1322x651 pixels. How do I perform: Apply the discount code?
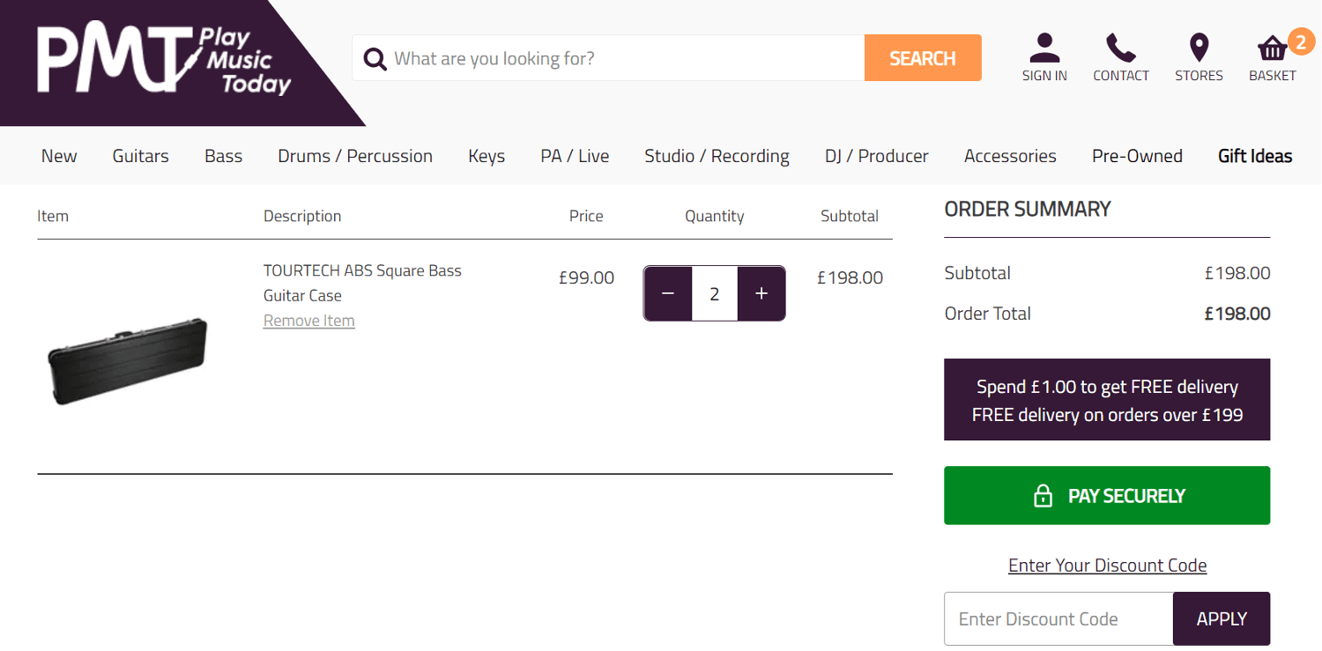[1222, 618]
